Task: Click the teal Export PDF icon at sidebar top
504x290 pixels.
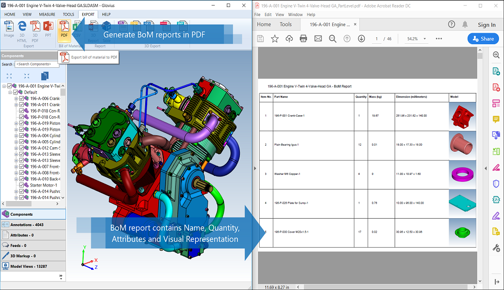Action: coord(496,71)
